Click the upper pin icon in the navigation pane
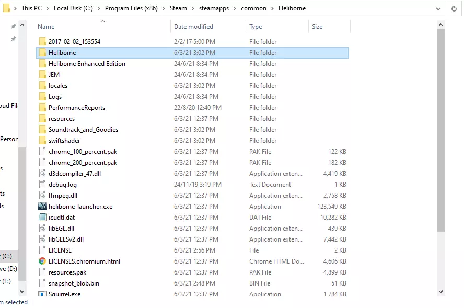 13,26
